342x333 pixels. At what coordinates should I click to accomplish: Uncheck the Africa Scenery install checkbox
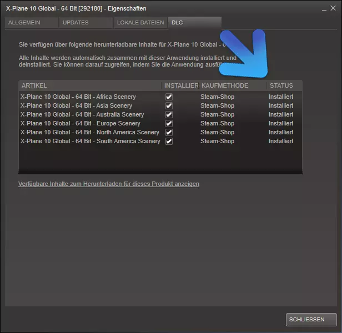(169, 97)
